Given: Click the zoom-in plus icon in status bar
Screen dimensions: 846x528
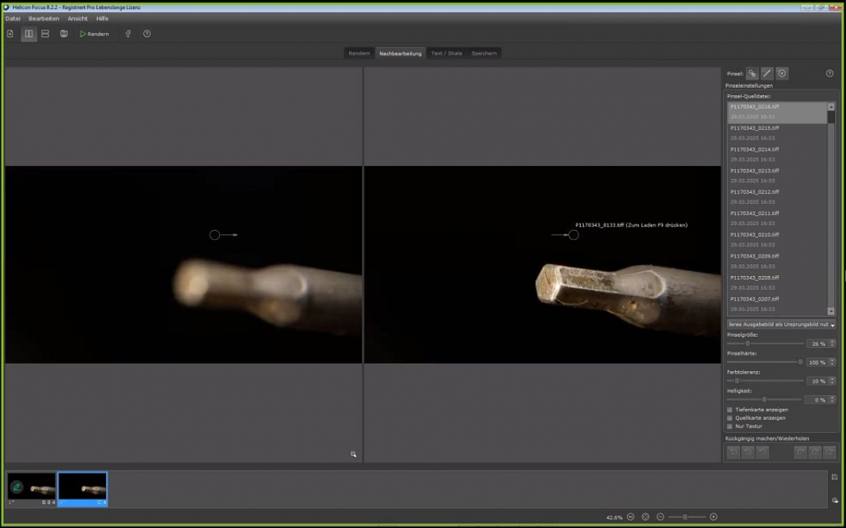Looking at the screenshot, I should pos(713,517).
